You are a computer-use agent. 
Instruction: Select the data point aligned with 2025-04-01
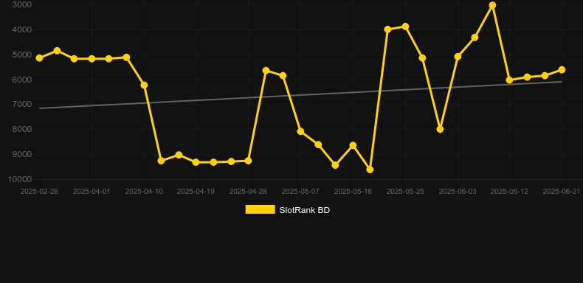pos(92,59)
